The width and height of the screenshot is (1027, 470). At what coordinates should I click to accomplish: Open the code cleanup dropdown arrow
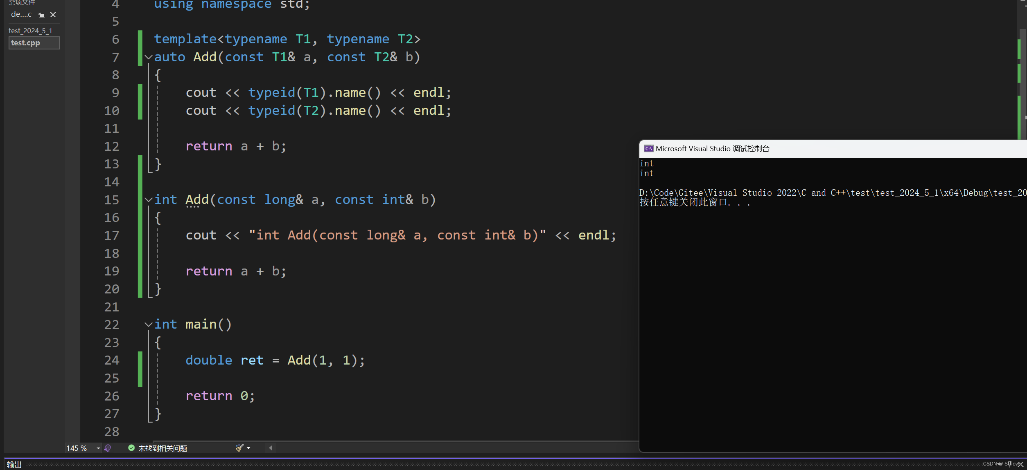click(248, 448)
